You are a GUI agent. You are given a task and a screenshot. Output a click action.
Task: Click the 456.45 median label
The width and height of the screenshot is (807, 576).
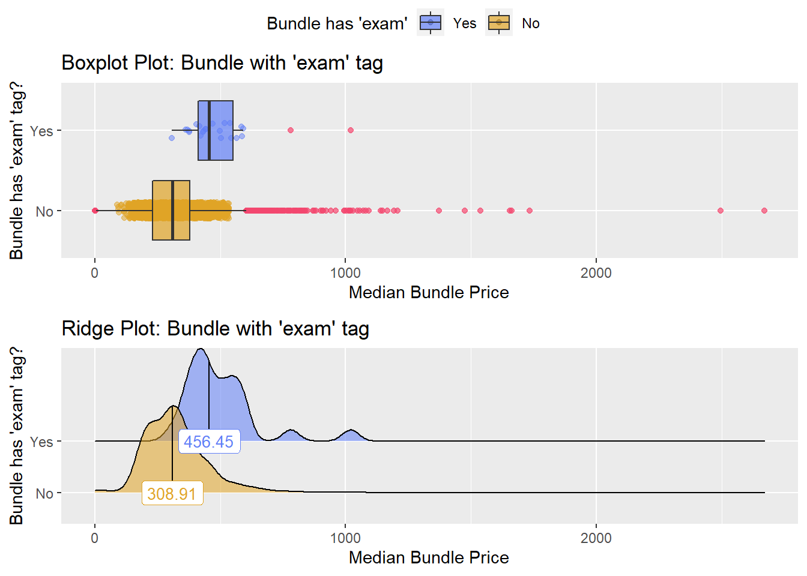(209, 442)
